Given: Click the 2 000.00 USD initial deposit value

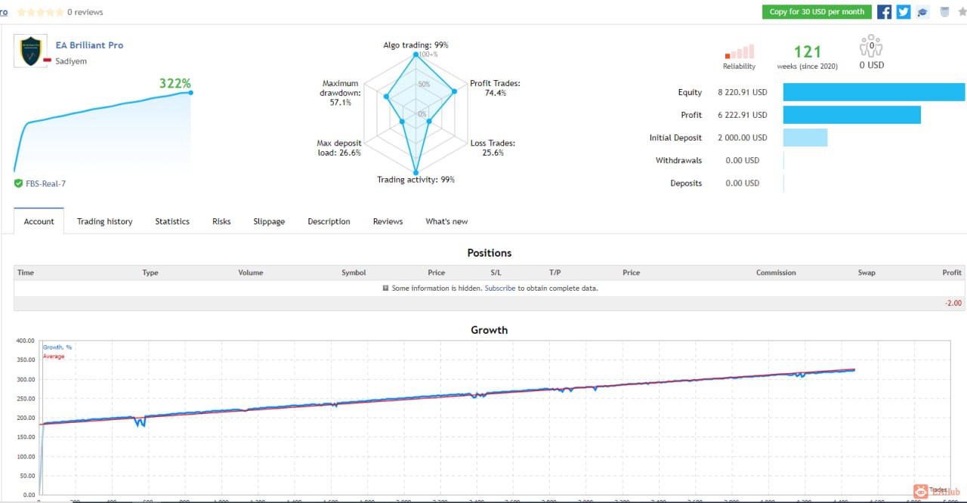Looking at the screenshot, I should (743, 137).
